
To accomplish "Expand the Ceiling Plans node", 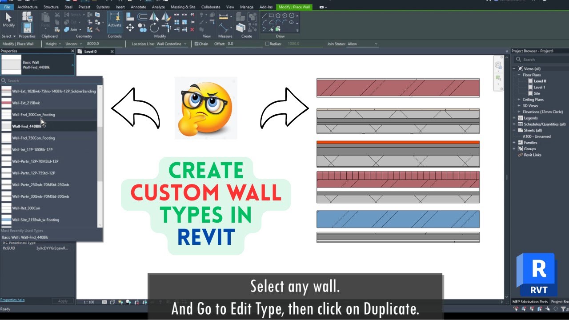I will click(519, 100).
